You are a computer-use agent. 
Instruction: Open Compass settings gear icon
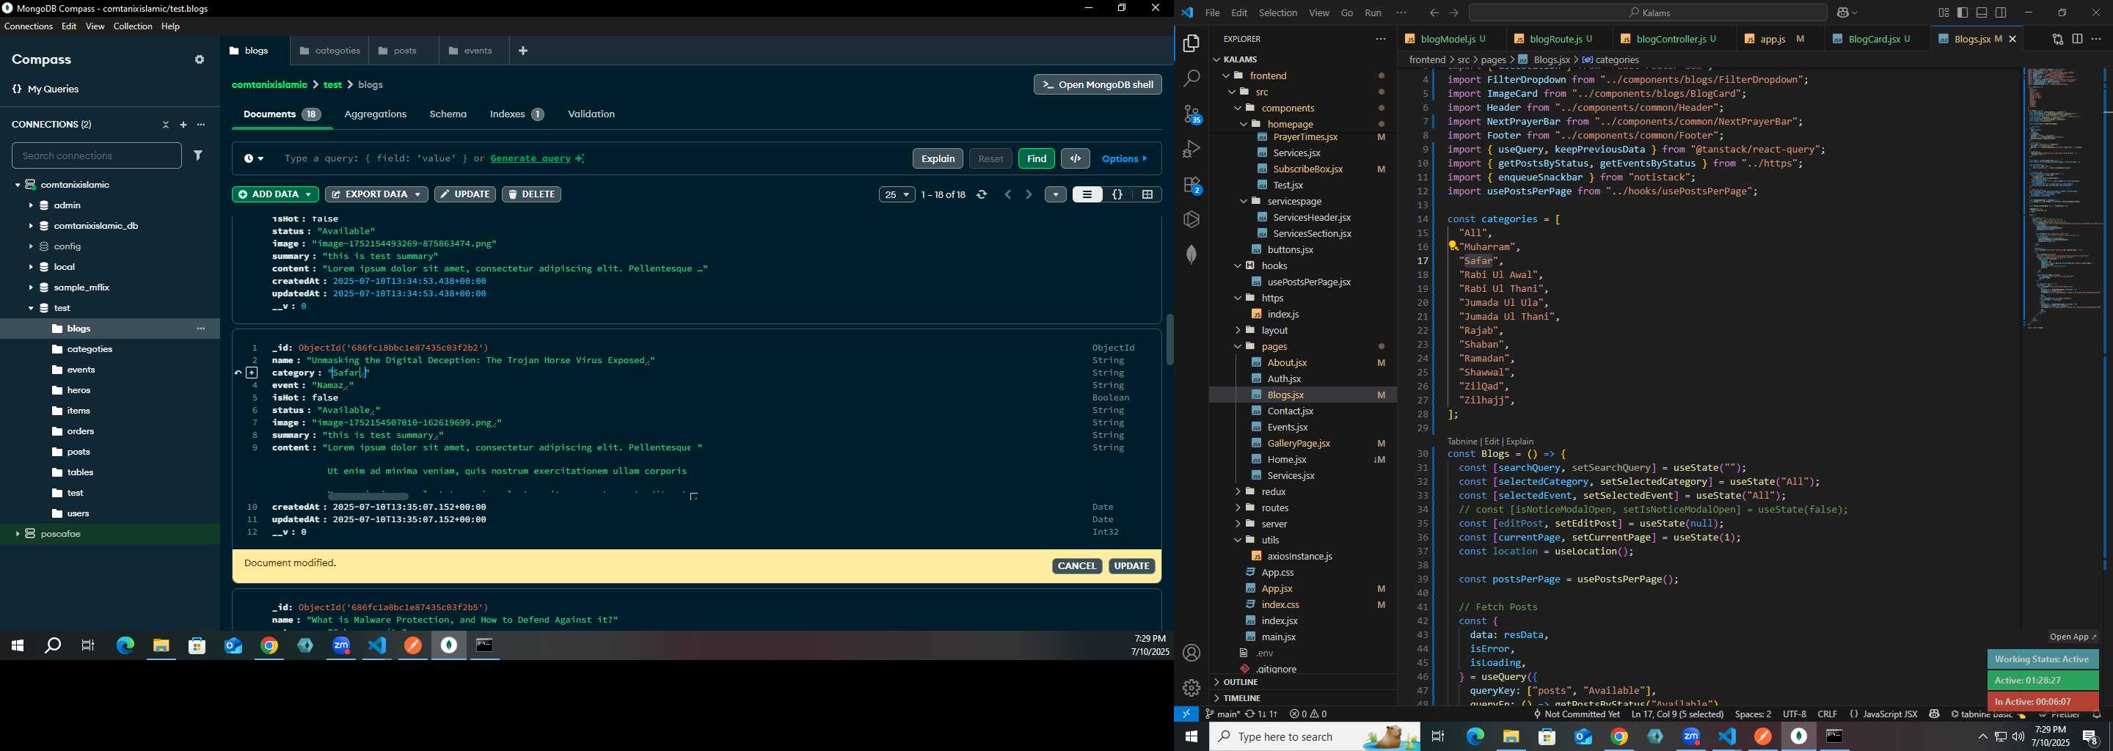(200, 60)
